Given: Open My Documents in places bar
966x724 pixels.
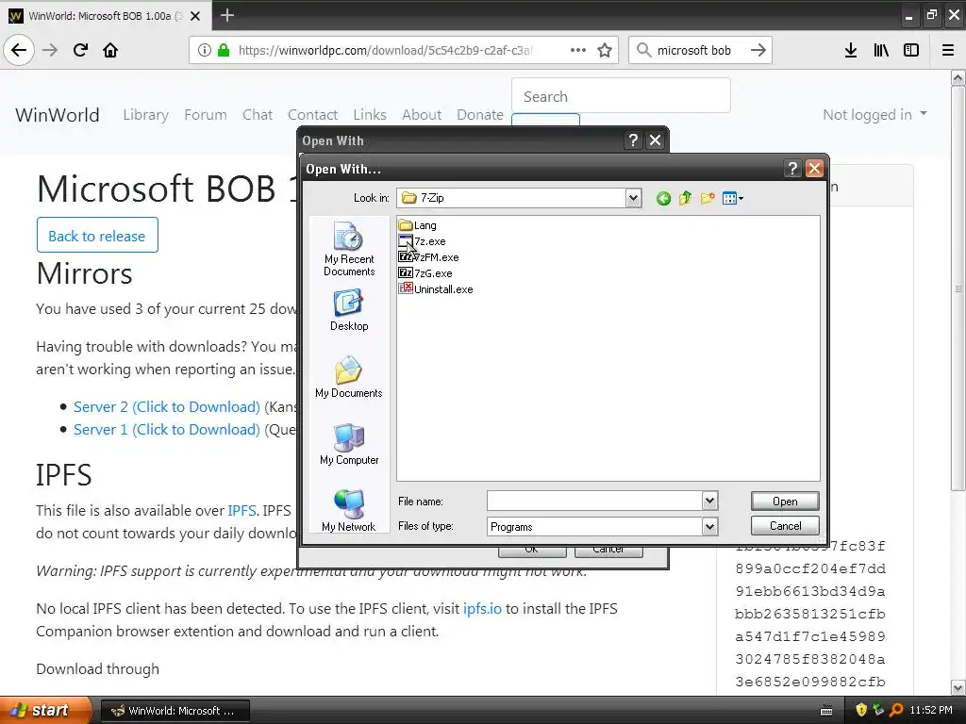Looking at the screenshot, I should (x=349, y=377).
